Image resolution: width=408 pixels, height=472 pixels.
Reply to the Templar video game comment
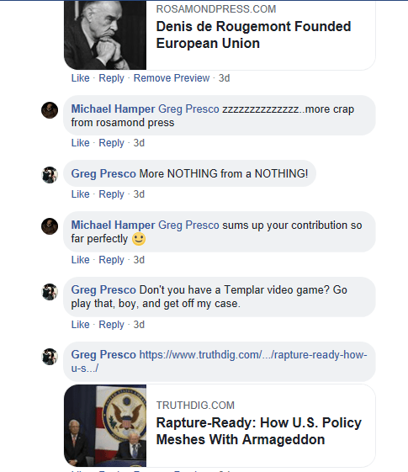coord(111,325)
